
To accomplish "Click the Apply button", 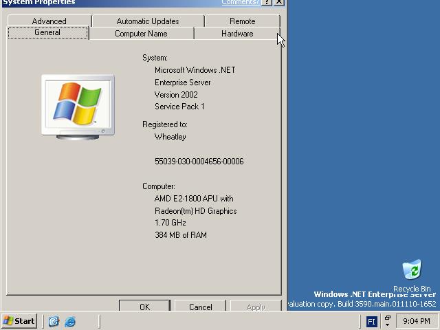I will (256, 307).
